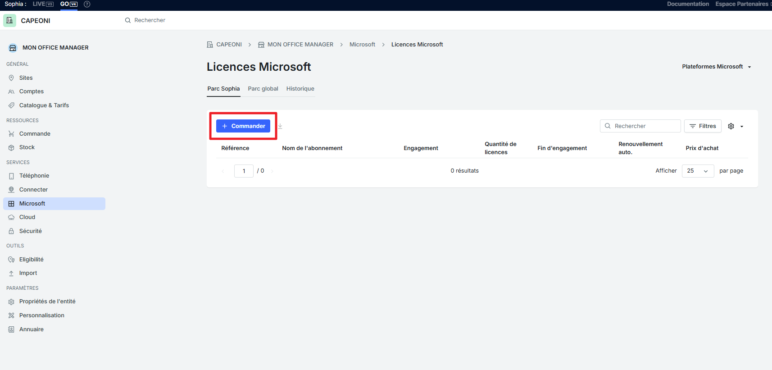Image resolution: width=772 pixels, height=370 pixels.
Task: Click the Renouvellement auto. column header
Action: (640, 148)
